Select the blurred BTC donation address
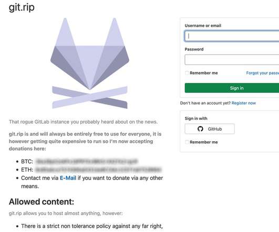Image resolution: width=279 pixels, height=232 pixels. pos(87,162)
